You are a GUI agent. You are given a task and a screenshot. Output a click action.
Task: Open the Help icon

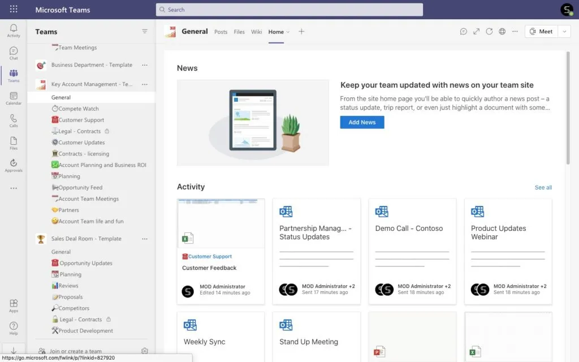pyautogui.click(x=14, y=329)
